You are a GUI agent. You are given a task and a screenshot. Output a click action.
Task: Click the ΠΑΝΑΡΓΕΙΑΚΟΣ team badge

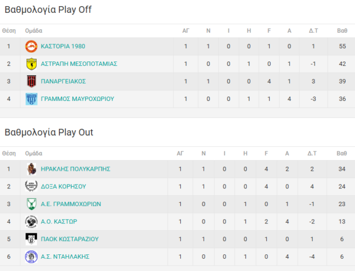pyautogui.click(x=32, y=81)
